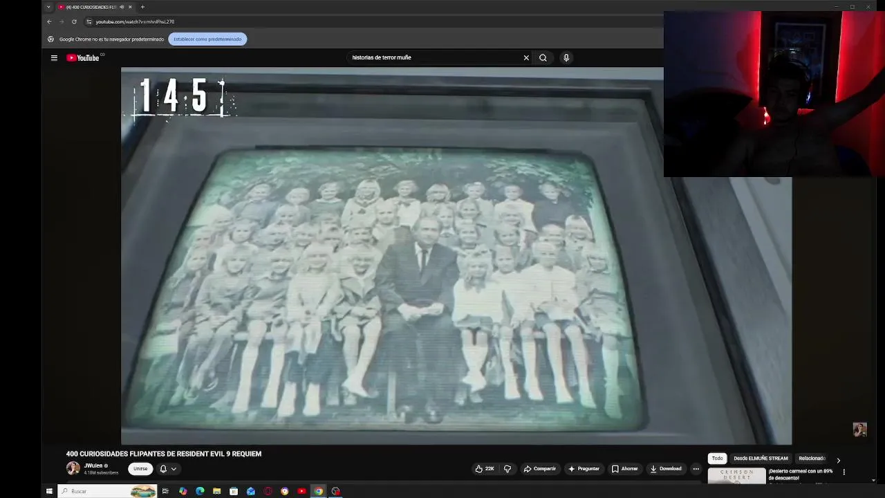This screenshot has width=885, height=498.
Task: Open Crimson Desert ad thumbnail
Action: [x=736, y=476]
